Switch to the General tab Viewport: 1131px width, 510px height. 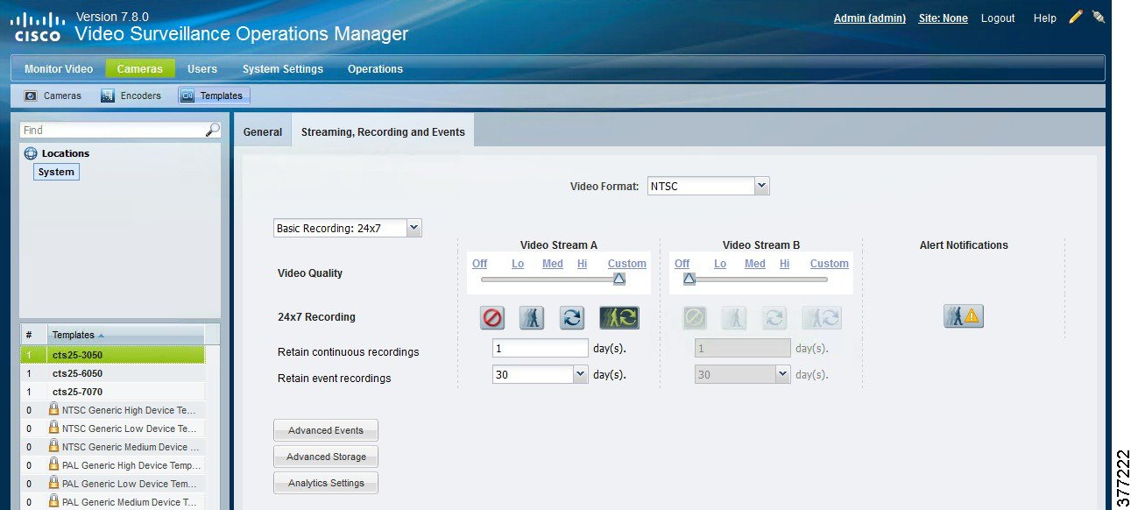(x=263, y=132)
